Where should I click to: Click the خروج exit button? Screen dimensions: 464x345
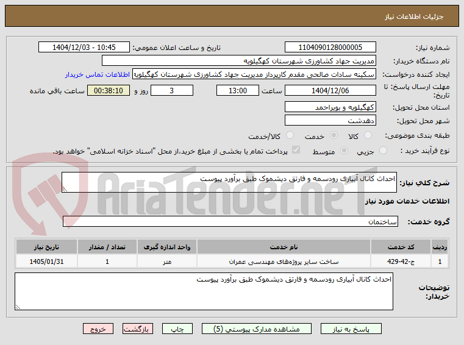(x=98, y=329)
